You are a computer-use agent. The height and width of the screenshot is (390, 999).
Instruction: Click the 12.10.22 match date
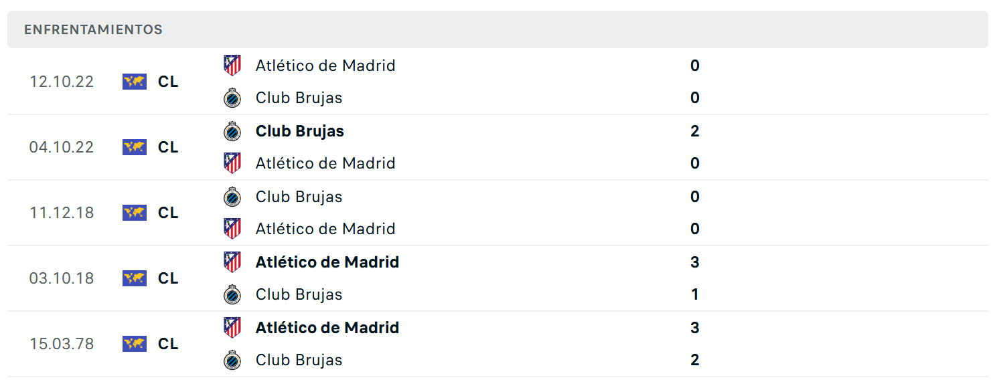pos(62,82)
